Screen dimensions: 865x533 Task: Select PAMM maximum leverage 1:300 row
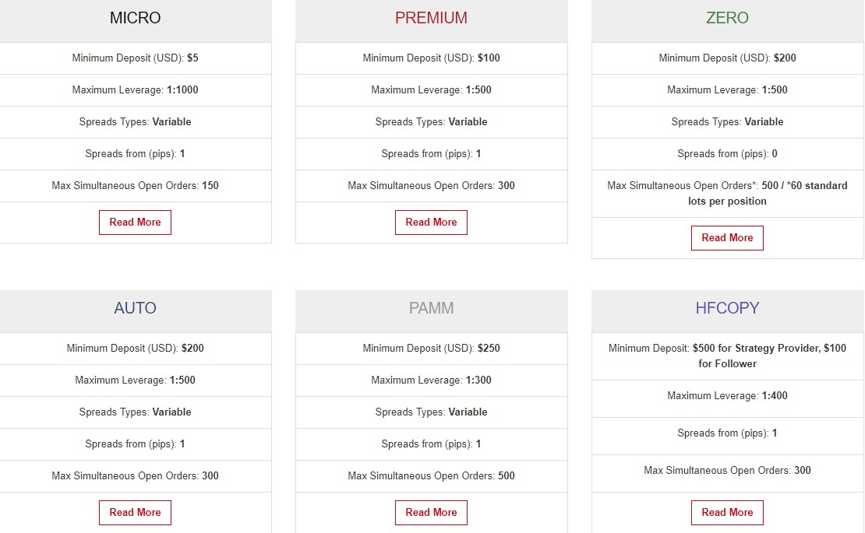pyautogui.click(x=432, y=380)
